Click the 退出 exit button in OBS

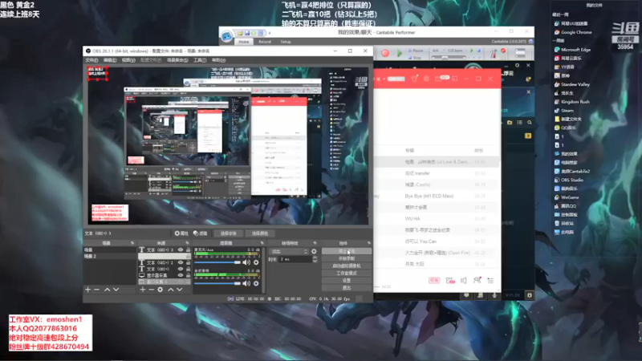(347, 288)
